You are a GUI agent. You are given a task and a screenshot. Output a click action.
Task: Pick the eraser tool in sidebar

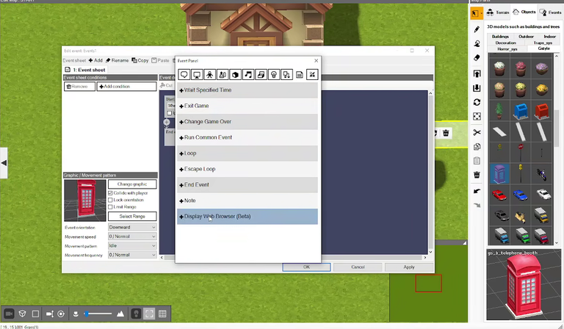pos(477,57)
